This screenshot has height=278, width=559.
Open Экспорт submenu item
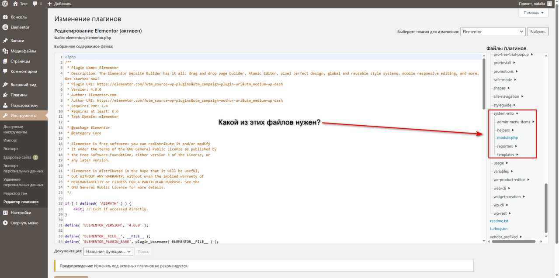coord(11,149)
